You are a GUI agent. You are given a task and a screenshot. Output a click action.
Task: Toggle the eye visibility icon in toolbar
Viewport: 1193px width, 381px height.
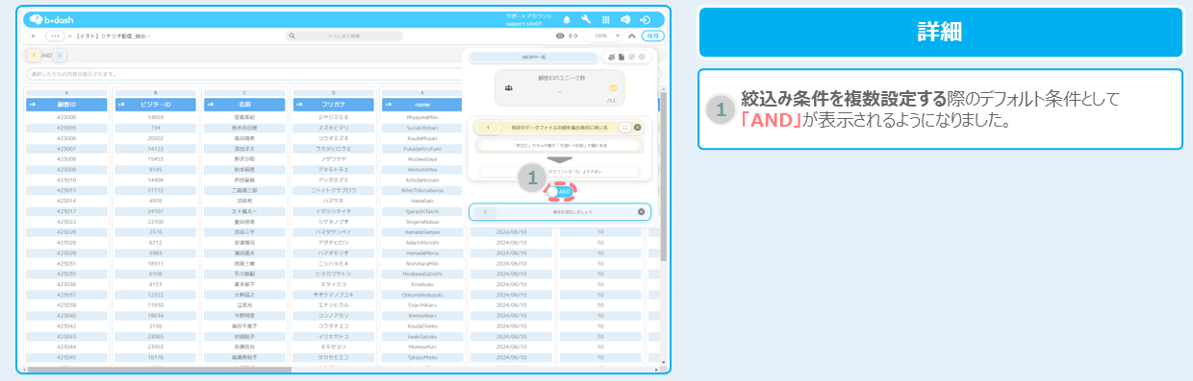[x=560, y=36]
